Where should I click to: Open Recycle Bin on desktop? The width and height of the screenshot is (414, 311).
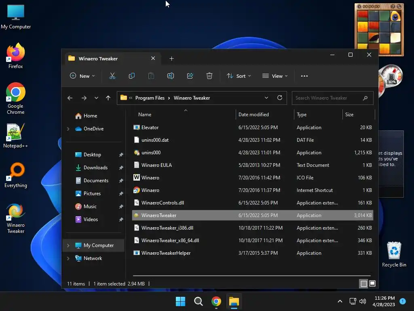(394, 254)
